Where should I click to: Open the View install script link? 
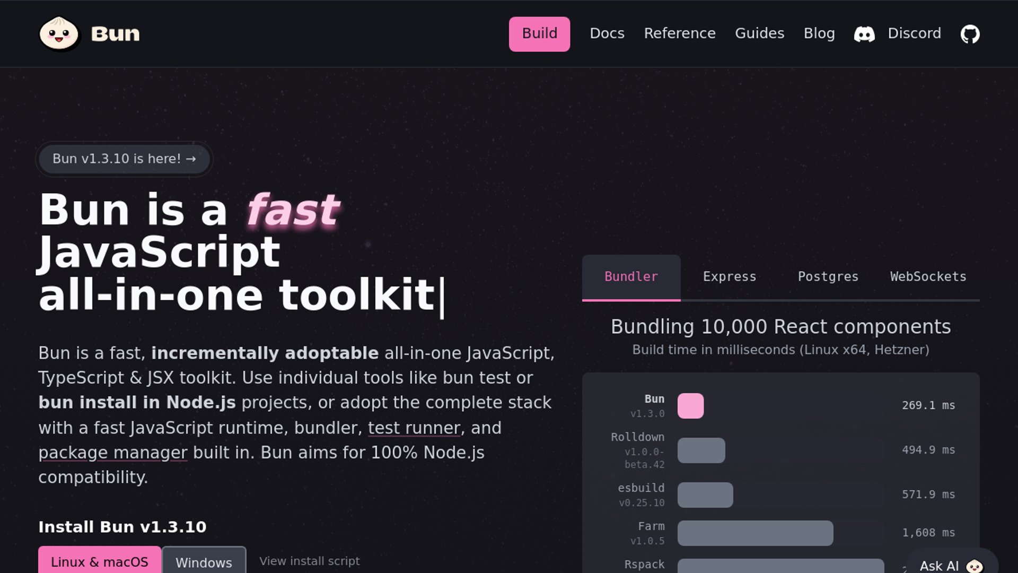[x=309, y=561]
